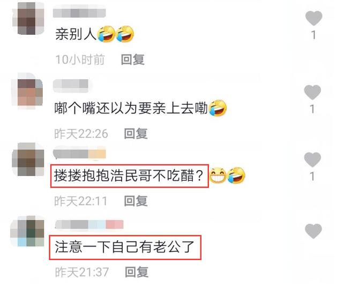Open avatar of the "嘟个嘴" commenter
The height and width of the screenshot is (290, 343).
coord(27,91)
